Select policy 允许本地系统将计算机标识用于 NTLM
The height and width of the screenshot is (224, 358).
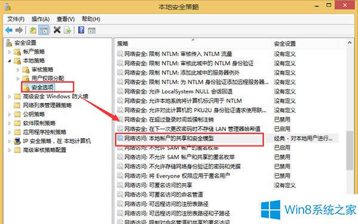(x=183, y=101)
